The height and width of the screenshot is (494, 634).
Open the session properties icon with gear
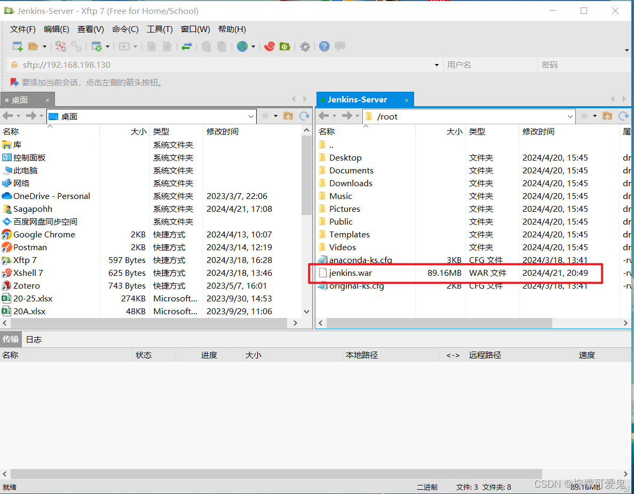pyautogui.click(x=97, y=46)
